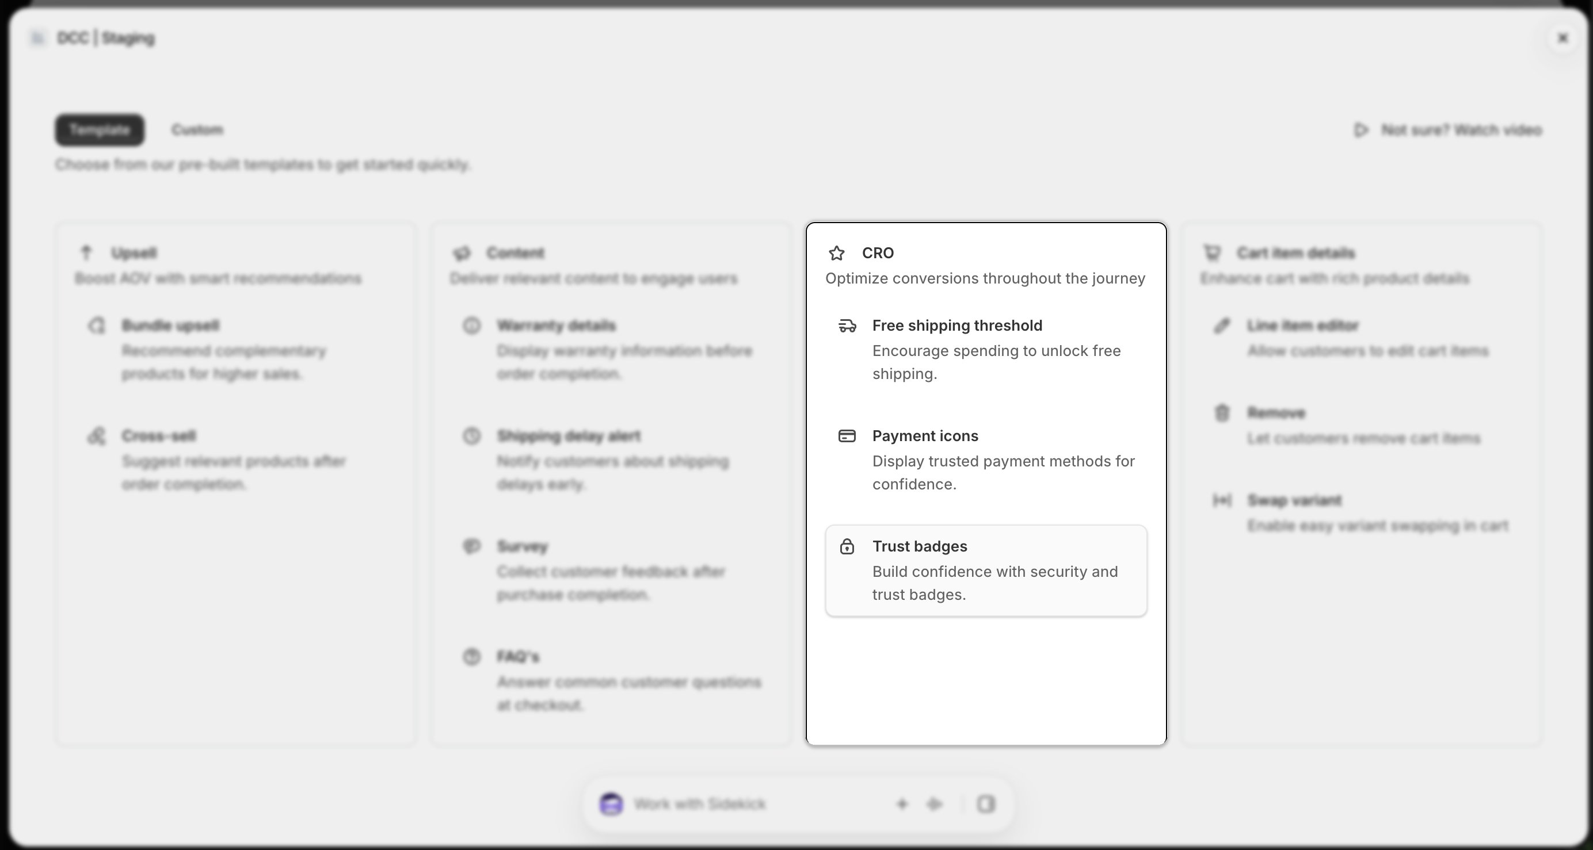Click the clock icon beside Shipping delay alert
The image size is (1593, 850).
click(x=472, y=436)
